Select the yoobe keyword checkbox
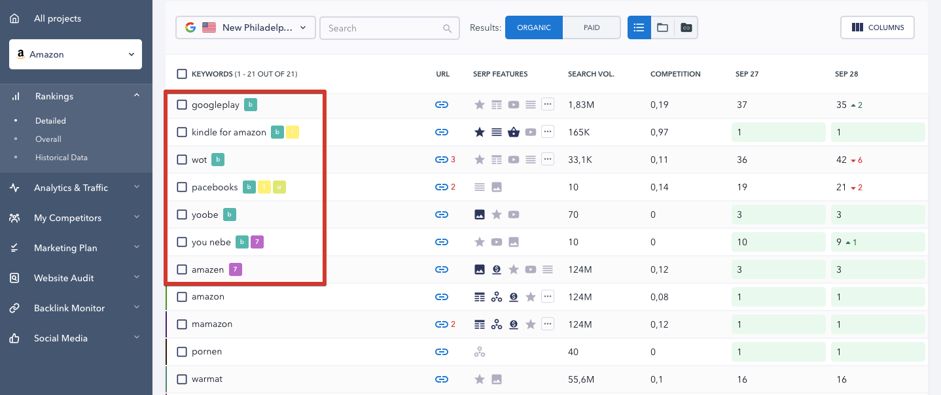The width and height of the screenshot is (941, 395). pyautogui.click(x=182, y=215)
